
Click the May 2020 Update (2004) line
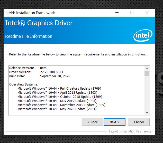tap(57, 109)
